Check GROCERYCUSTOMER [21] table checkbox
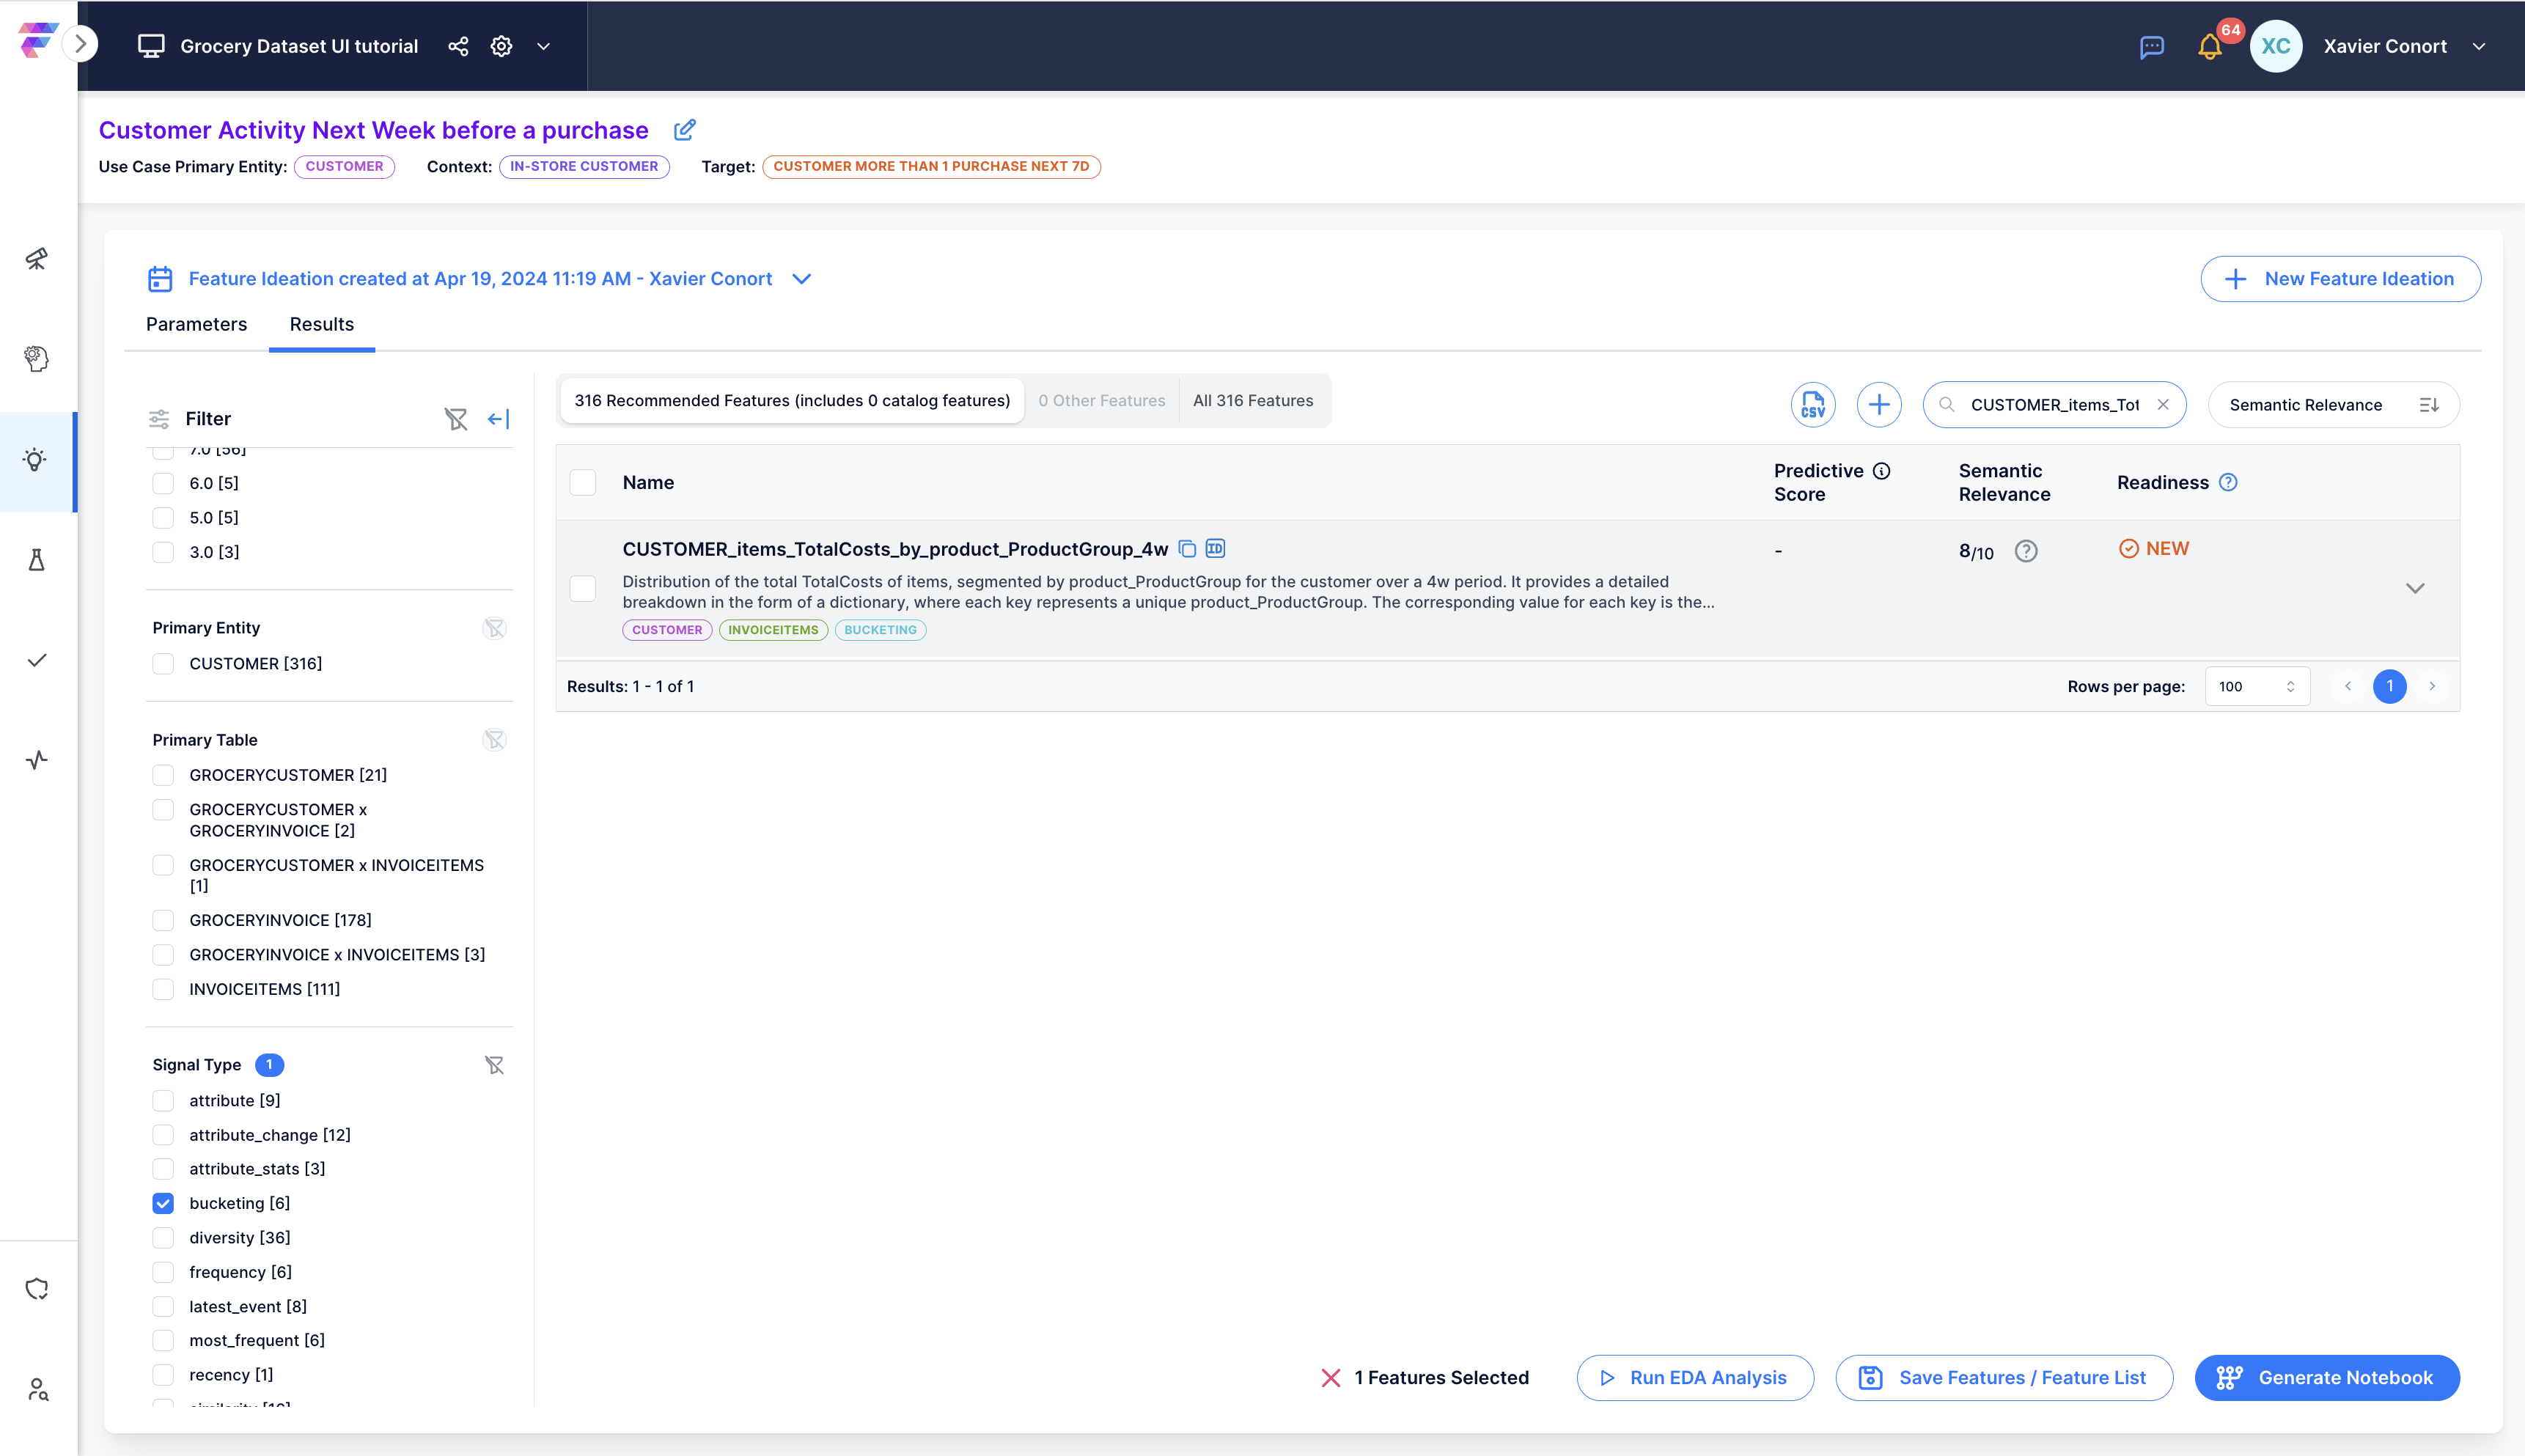Image resolution: width=2525 pixels, height=1456 pixels. 163,775
